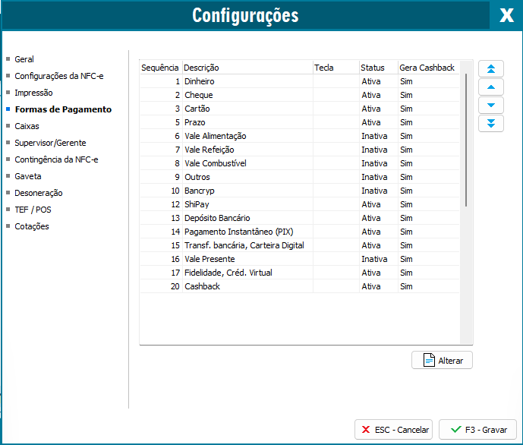Move selected row to bottom with double-down arrow

[490, 123]
